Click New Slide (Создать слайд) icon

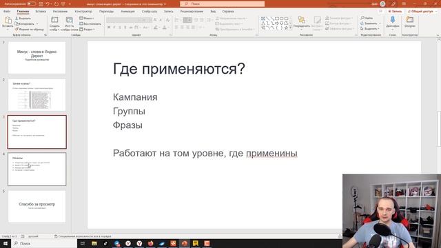(54, 20)
